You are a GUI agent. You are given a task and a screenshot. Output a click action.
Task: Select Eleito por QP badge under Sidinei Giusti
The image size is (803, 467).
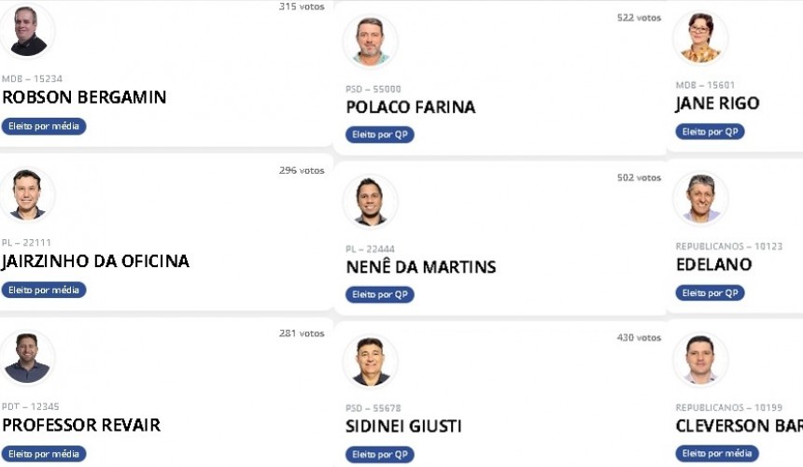click(x=379, y=455)
